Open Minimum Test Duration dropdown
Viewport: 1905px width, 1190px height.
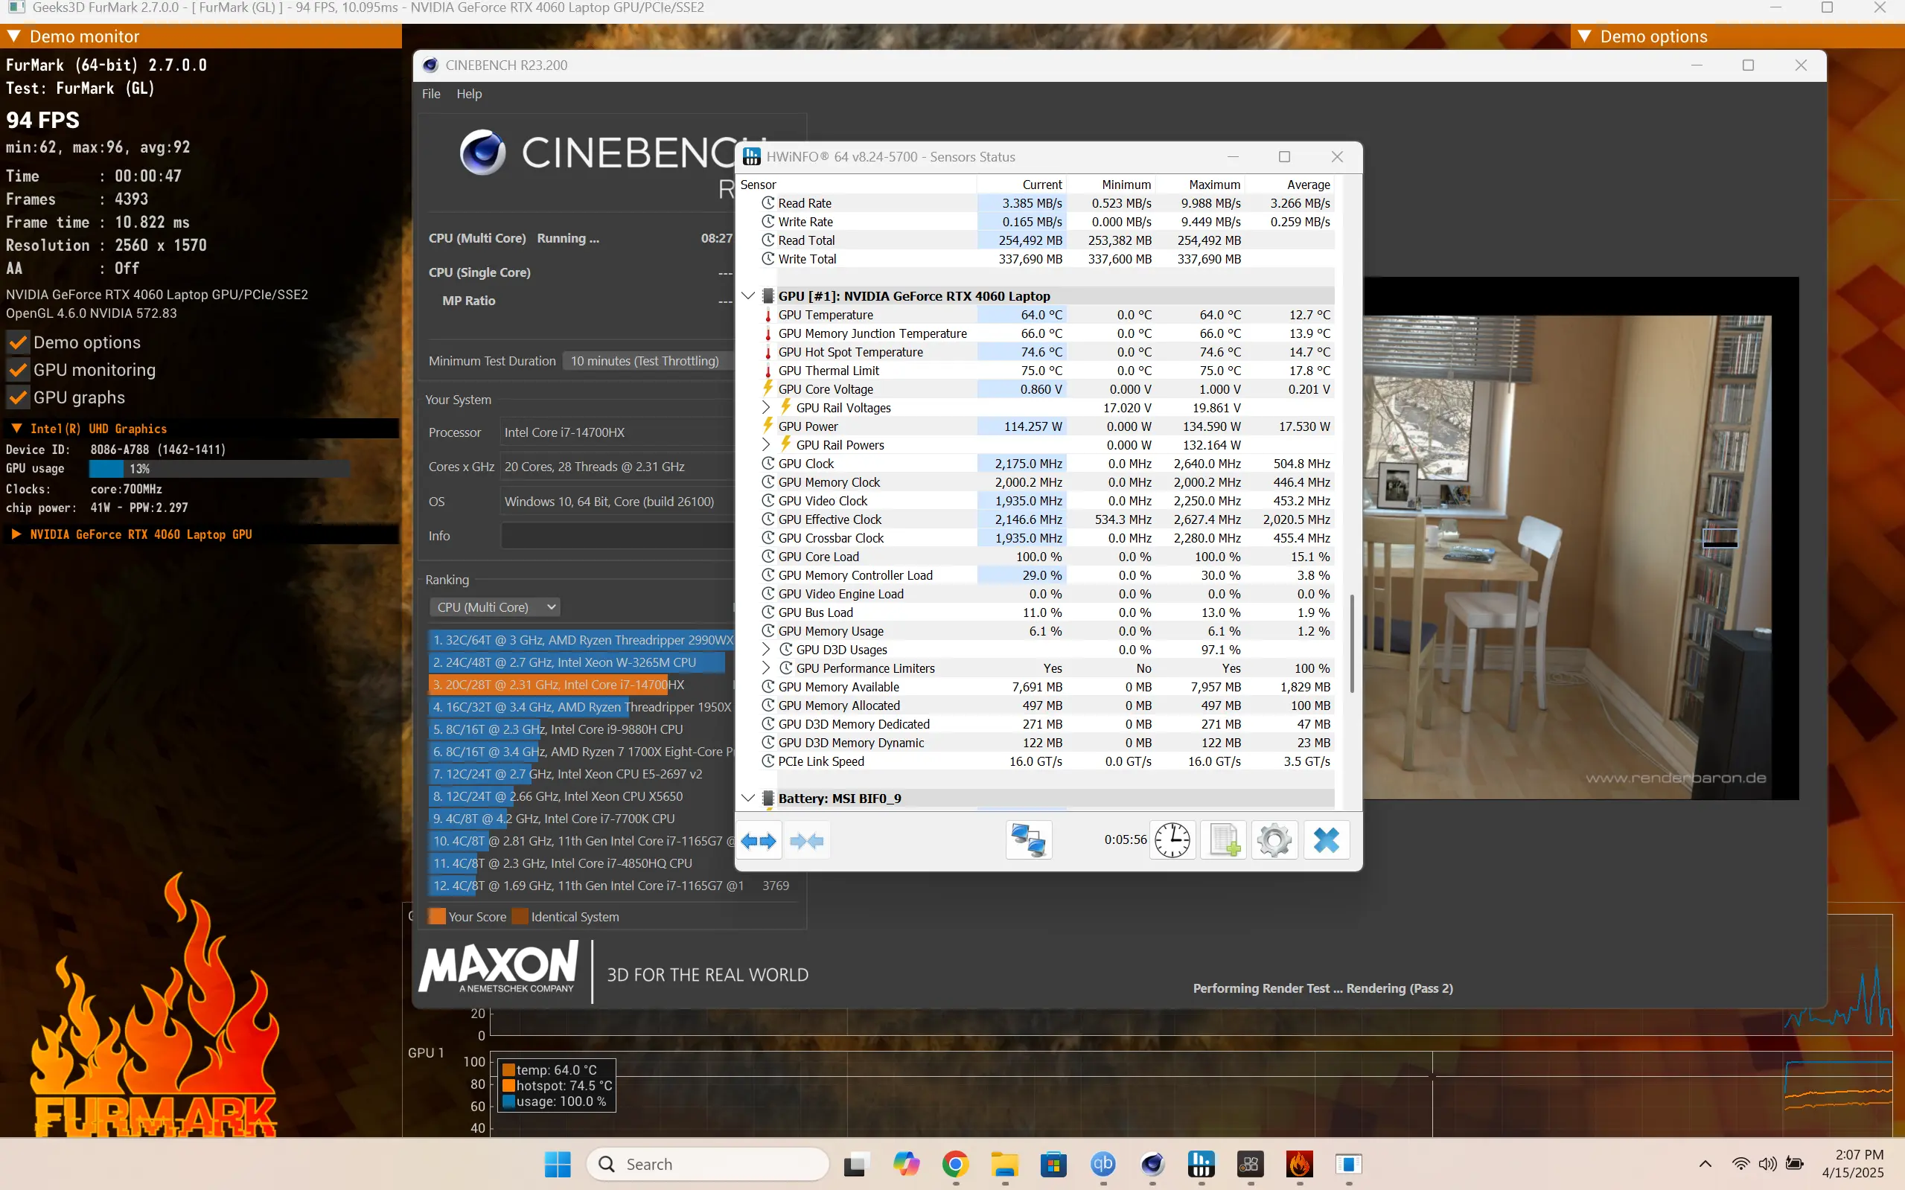click(648, 360)
